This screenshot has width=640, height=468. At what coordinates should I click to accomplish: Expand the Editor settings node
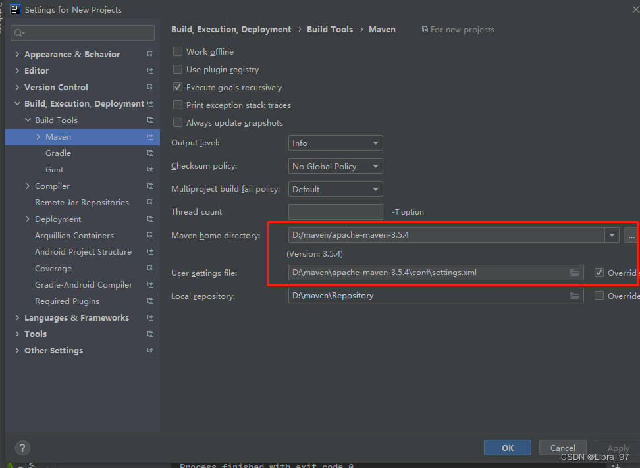(x=17, y=70)
